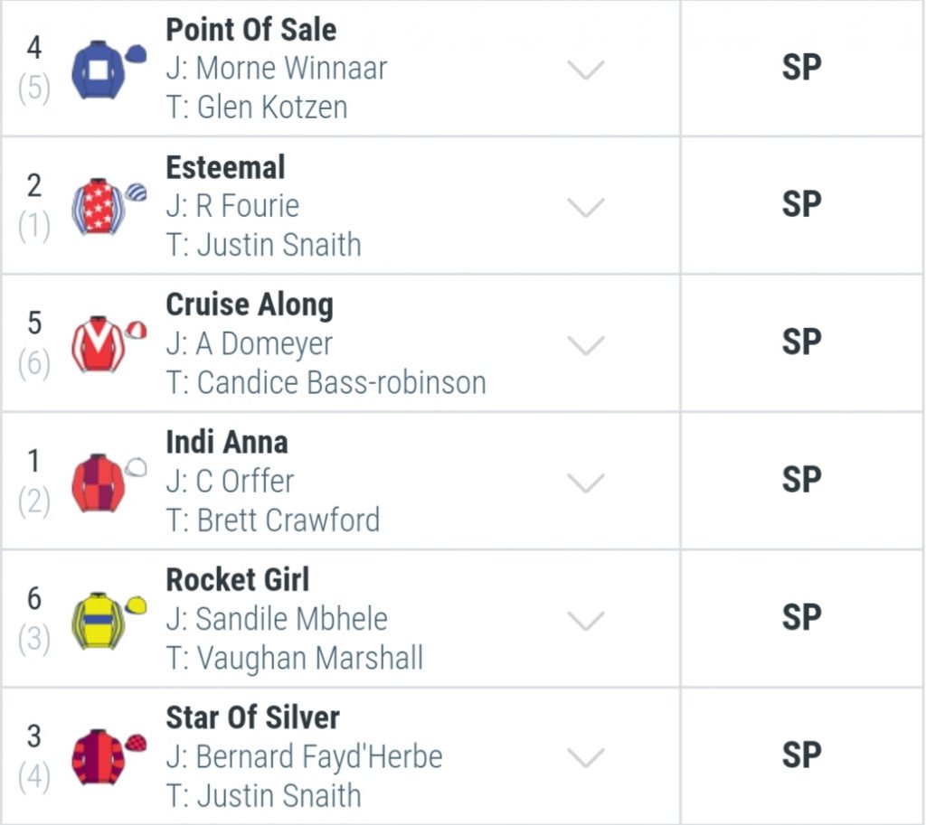This screenshot has height=825, width=926.
Task: Select SP odds for Star Of Silver
Action: coord(801,755)
